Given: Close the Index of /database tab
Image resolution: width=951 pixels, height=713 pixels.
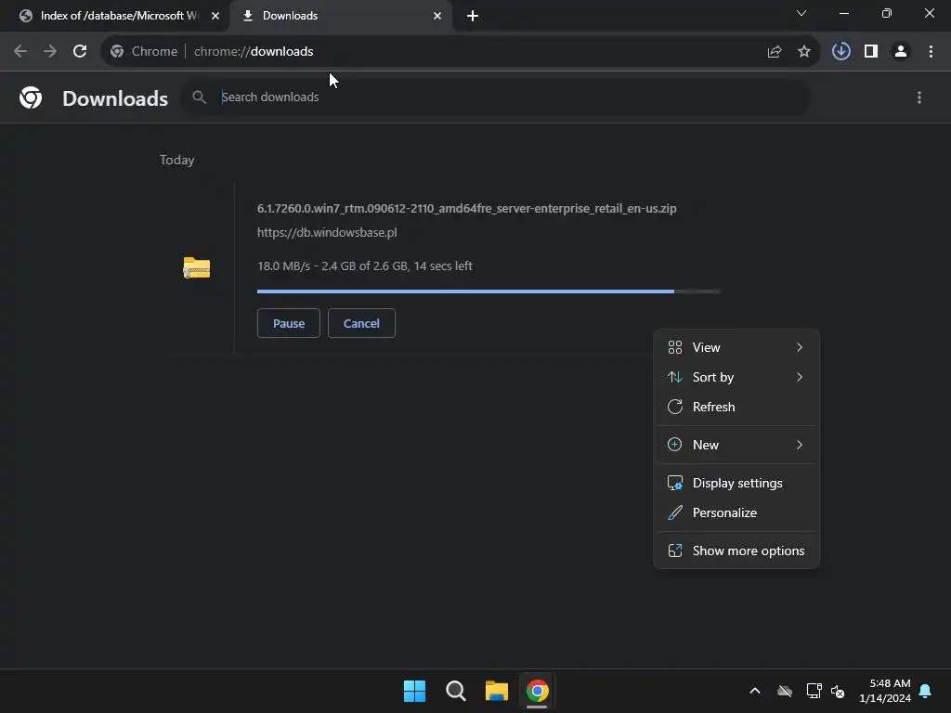Looking at the screenshot, I should (x=215, y=16).
